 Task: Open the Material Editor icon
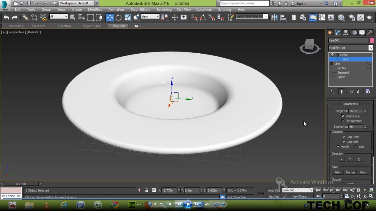pos(341,18)
